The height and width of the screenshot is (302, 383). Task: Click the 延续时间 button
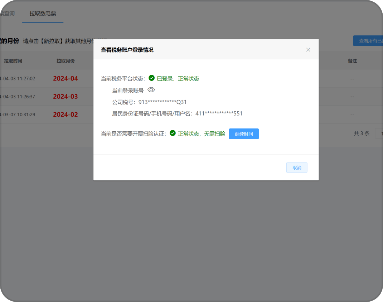tap(244, 134)
